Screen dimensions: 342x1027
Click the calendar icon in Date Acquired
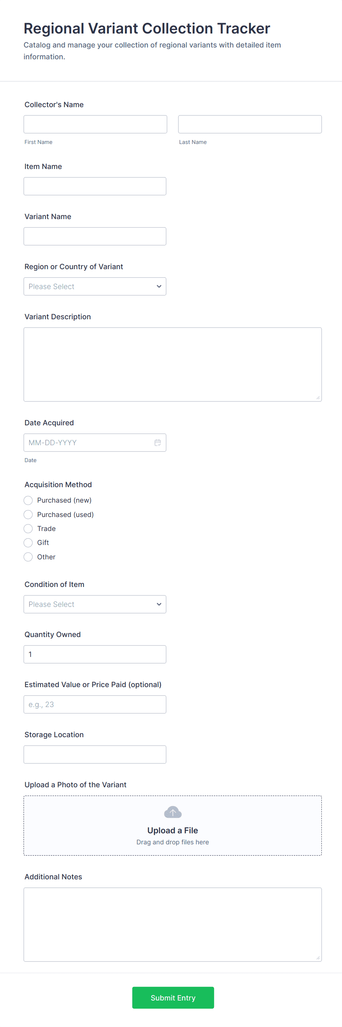point(158,443)
